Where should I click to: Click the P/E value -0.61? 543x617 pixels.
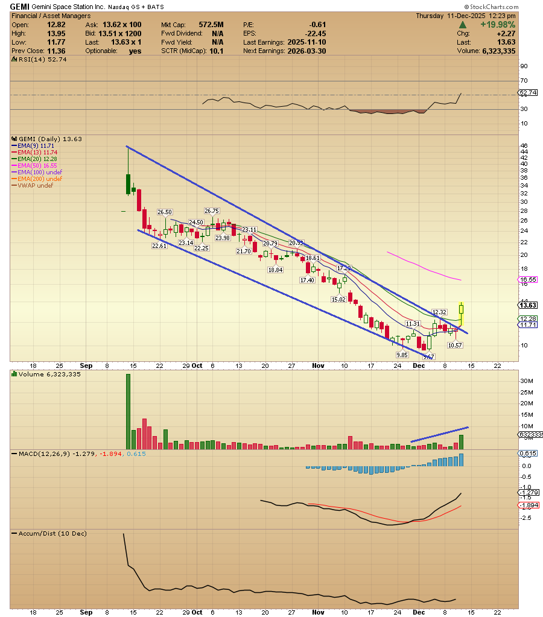[317, 25]
